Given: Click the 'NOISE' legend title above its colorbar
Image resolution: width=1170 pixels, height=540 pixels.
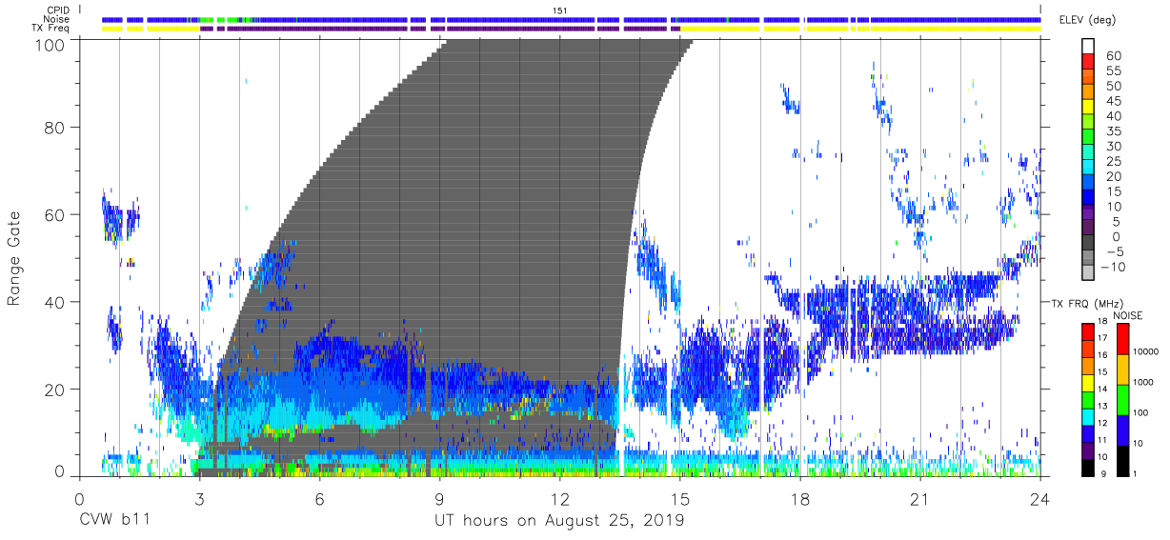Looking at the screenshot, I should tap(1128, 315).
